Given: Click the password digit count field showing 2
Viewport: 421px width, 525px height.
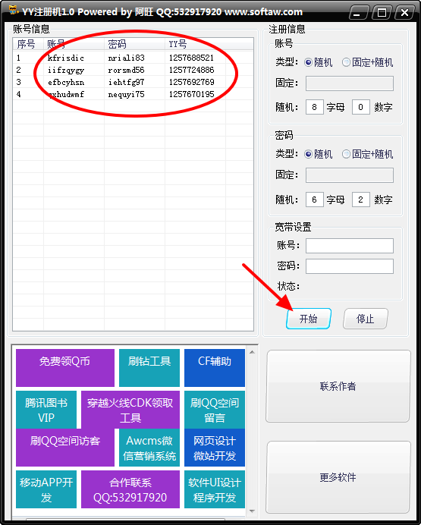Looking at the screenshot, I should (x=361, y=200).
